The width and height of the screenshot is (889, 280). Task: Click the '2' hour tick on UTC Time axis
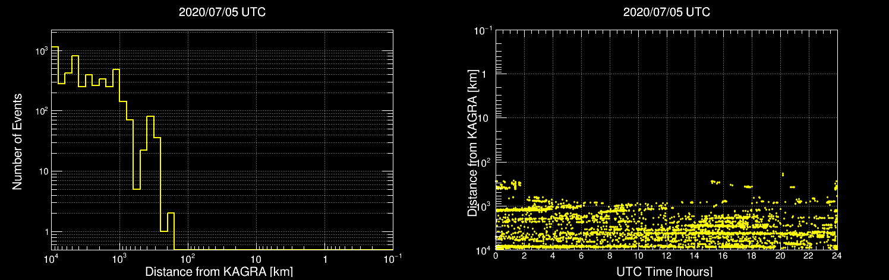pyautogui.click(x=524, y=256)
